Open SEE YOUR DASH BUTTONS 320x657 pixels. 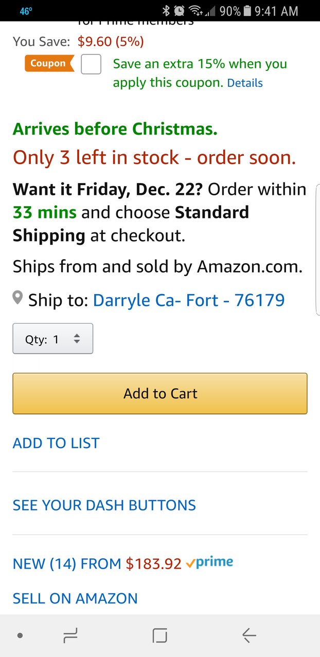(x=104, y=505)
